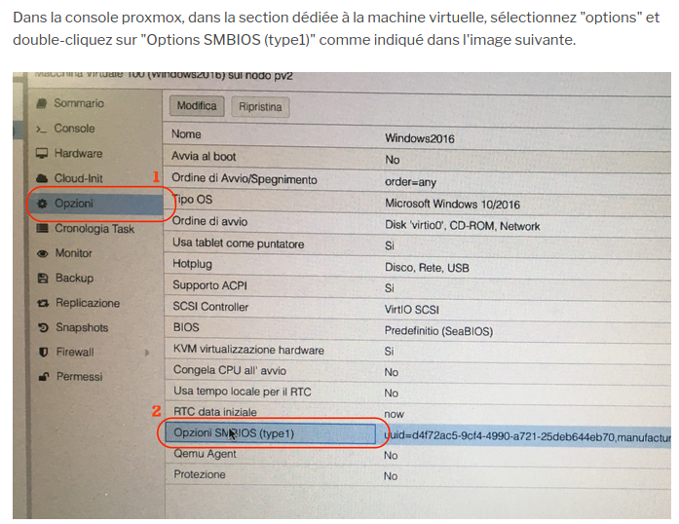Select the Opzioni gear icon
The height and width of the screenshot is (524, 679).
click(43, 205)
